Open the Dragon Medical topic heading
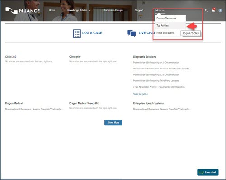 click(14, 103)
